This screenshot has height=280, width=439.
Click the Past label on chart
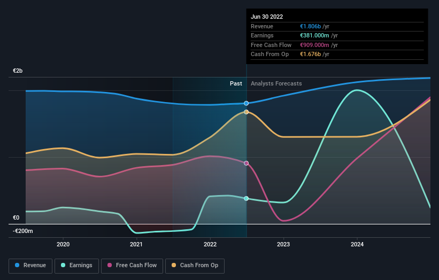click(236, 83)
